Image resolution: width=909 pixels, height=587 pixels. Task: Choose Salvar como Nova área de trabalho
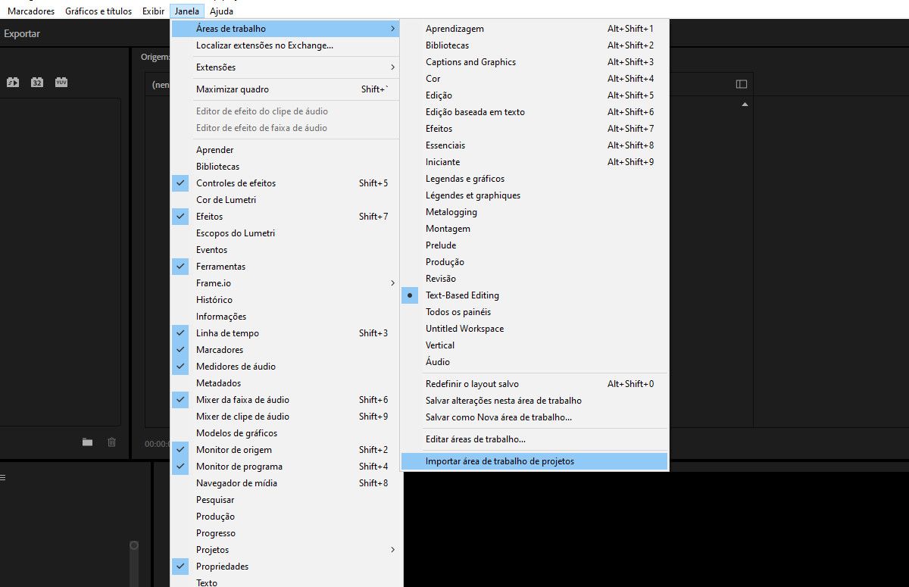coord(535,417)
